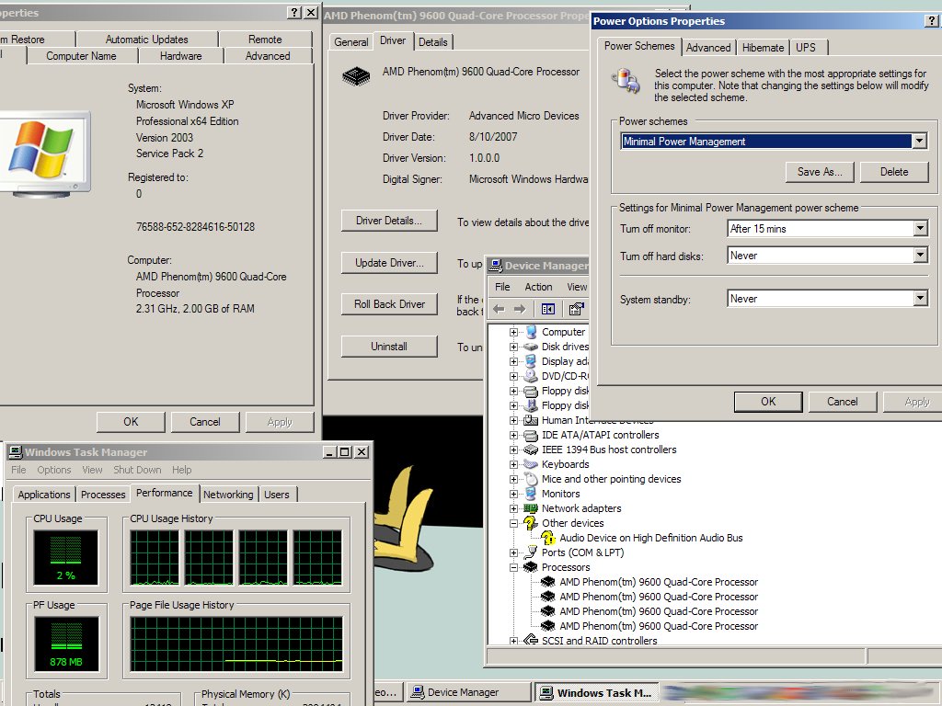Image resolution: width=942 pixels, height=706 pixels.
Task: Click the Power Options battery plug icon
Action: 626,81
